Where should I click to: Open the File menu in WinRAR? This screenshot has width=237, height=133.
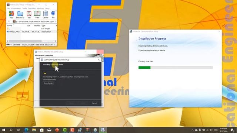click(8, 8)
